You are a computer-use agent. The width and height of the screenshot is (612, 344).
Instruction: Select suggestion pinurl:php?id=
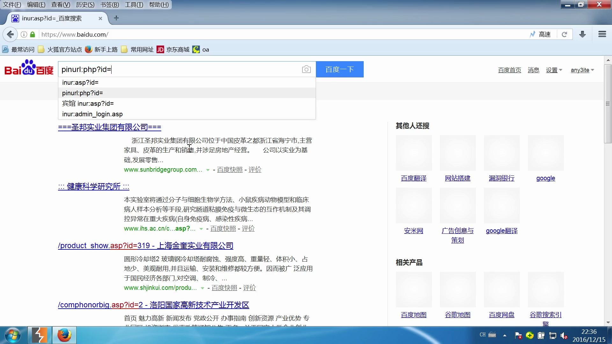click(187, 93)
